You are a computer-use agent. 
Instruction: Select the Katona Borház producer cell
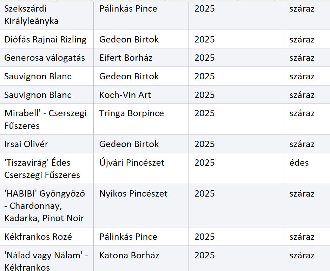[x=141, y=259]
